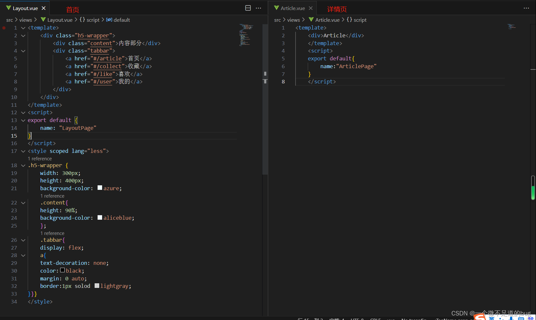Click '1 reference' above .tabbar
This screenshot has width=536, height=320.
(52, 233)
